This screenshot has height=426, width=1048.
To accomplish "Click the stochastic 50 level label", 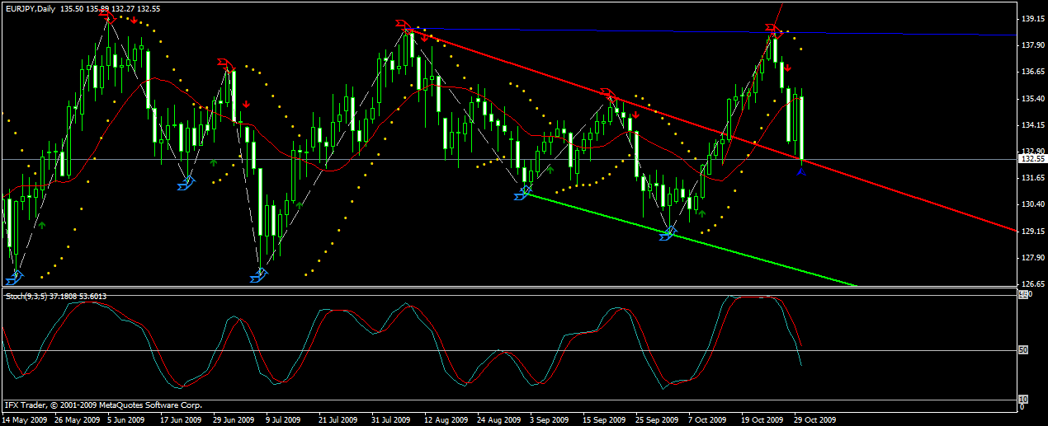I will point(1024,350).
